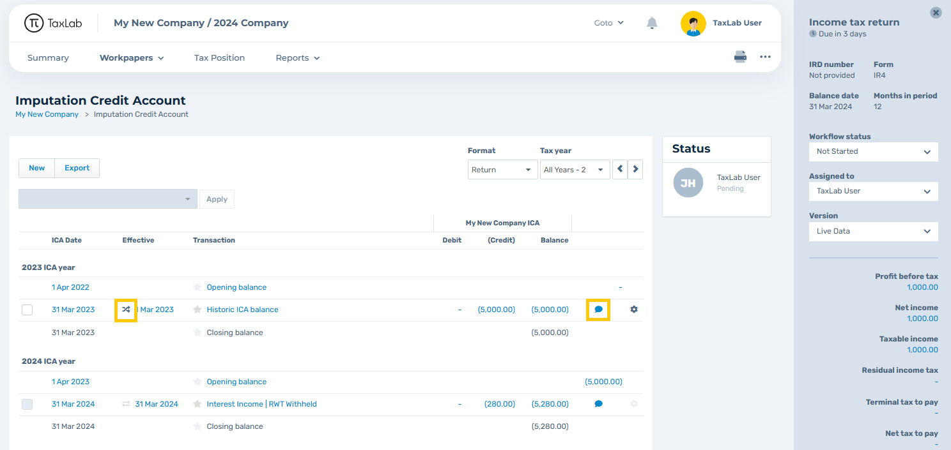Viewport: 951px width, 450px height.
Task: Click the shuffle icon on Historic ICA balance row
Action: click(x=126, y=310)
